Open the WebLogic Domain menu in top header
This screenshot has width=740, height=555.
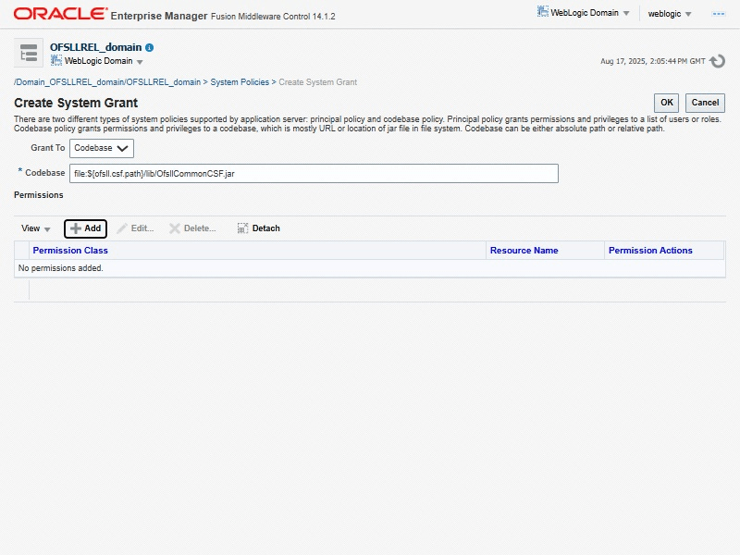click(589, 13)
